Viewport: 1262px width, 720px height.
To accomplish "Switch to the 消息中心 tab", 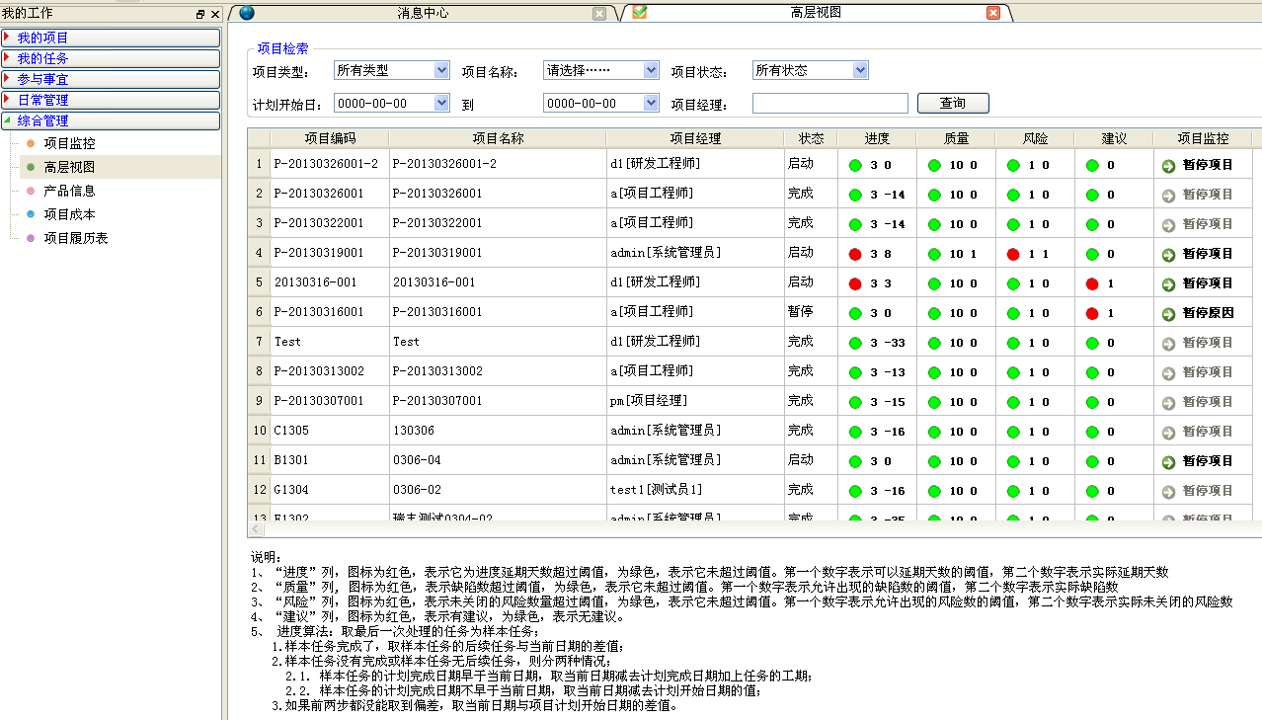I will coord(424,13).
